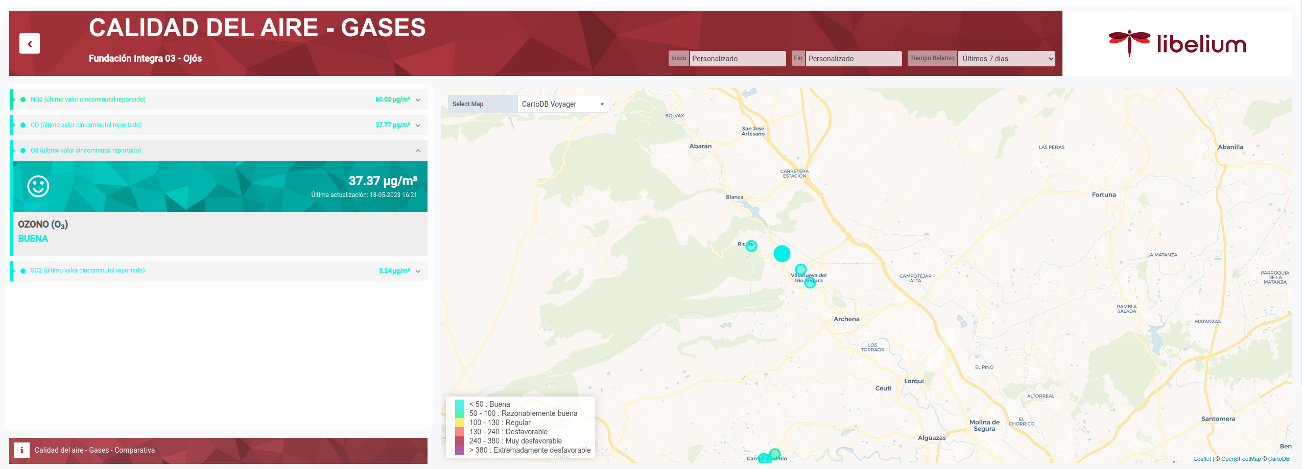Click the OZONO (O3) heading
1302x469 pixels.
tap(43, 225)
